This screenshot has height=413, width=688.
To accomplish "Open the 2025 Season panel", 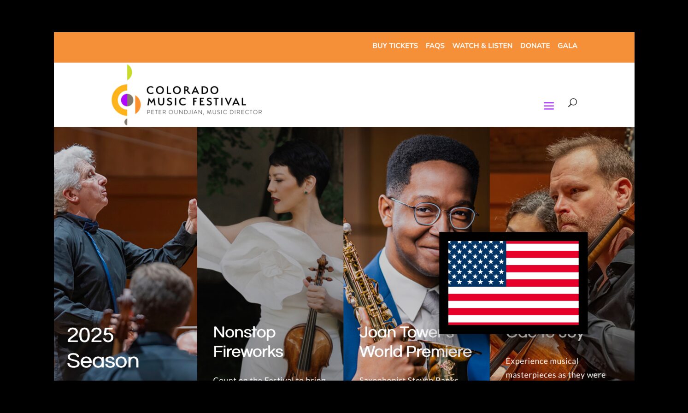I will click(103, 348).
